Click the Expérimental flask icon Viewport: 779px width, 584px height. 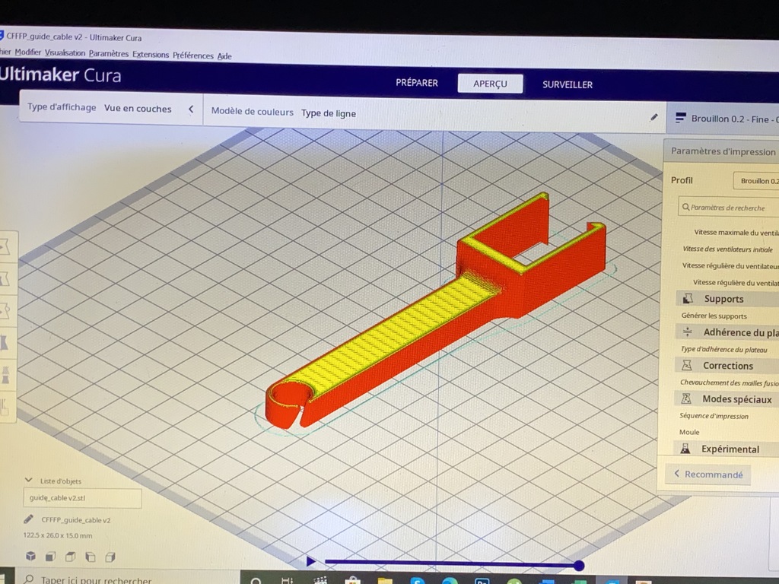click(685, 449)
